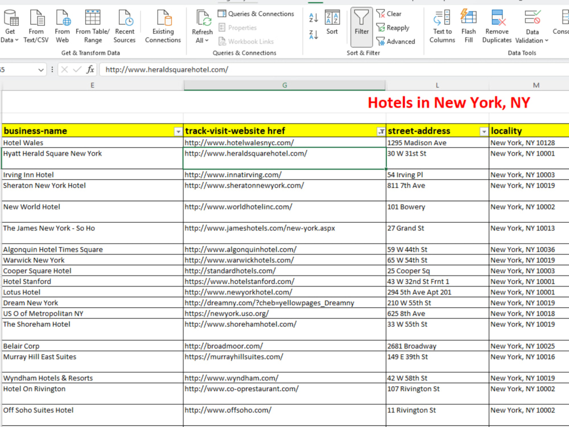569x427 pixels.
Task: Expand Data Validation dropdown arrow
Action: click(x=546, y=40)
